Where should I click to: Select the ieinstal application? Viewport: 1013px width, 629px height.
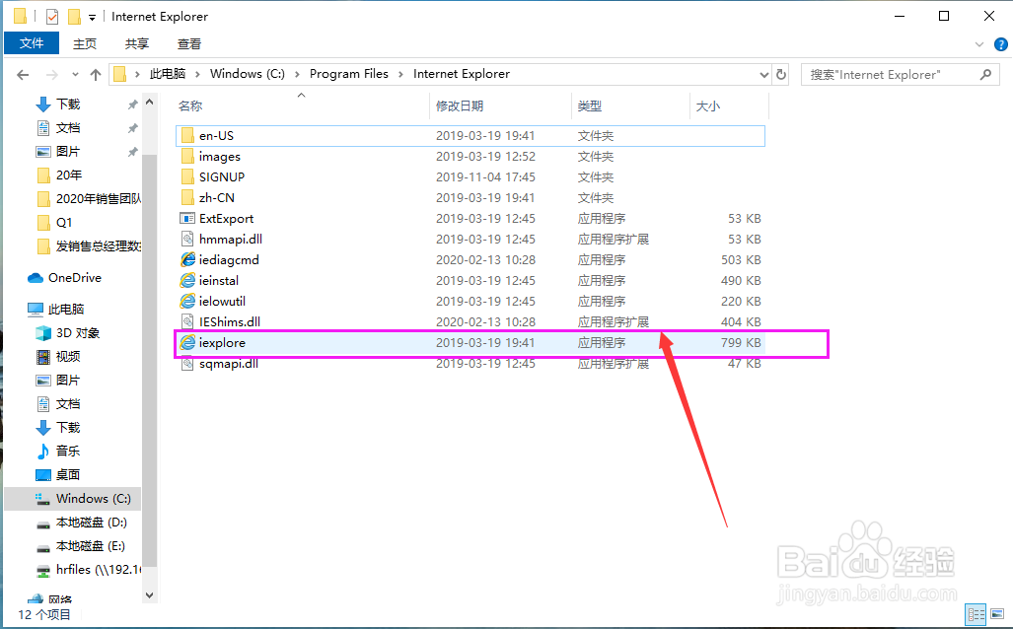coord(470,280)
